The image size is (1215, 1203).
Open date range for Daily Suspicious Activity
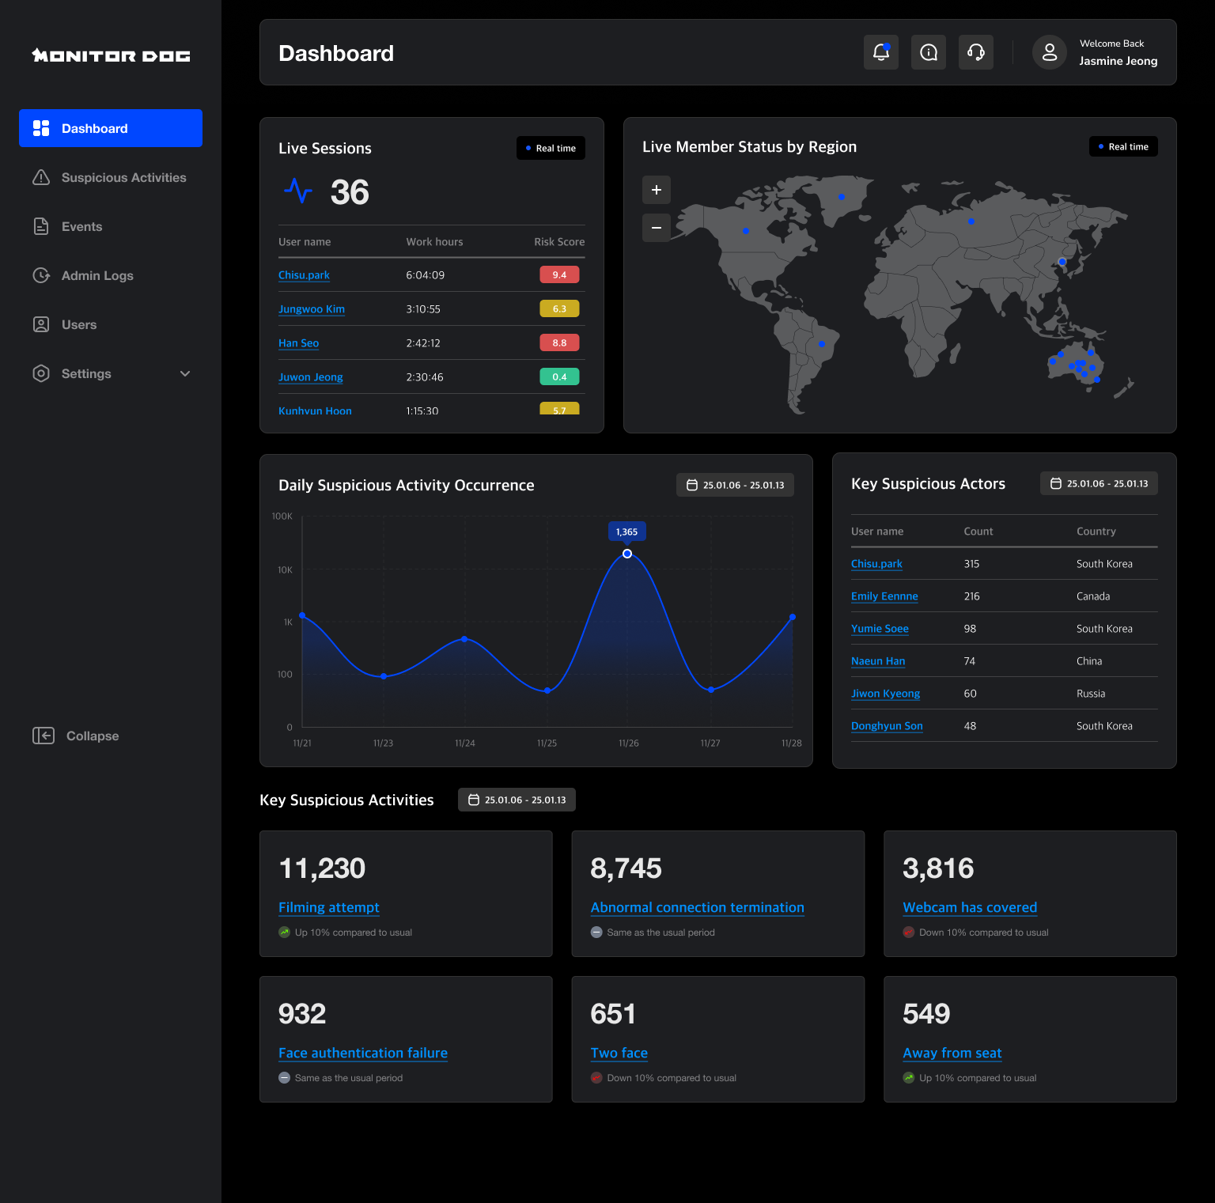coord(734,485)
